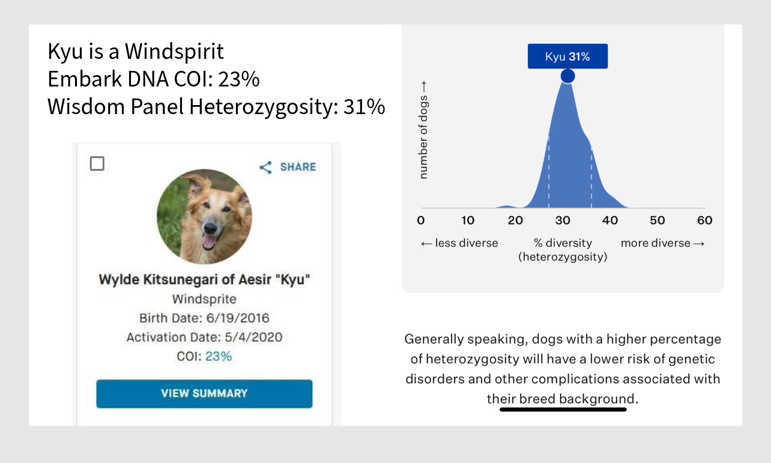Click the Kyu 31% chart tooltip label
Image resolution: width=771 pixels, height=463 pixels.
click(x=567, y=57)
